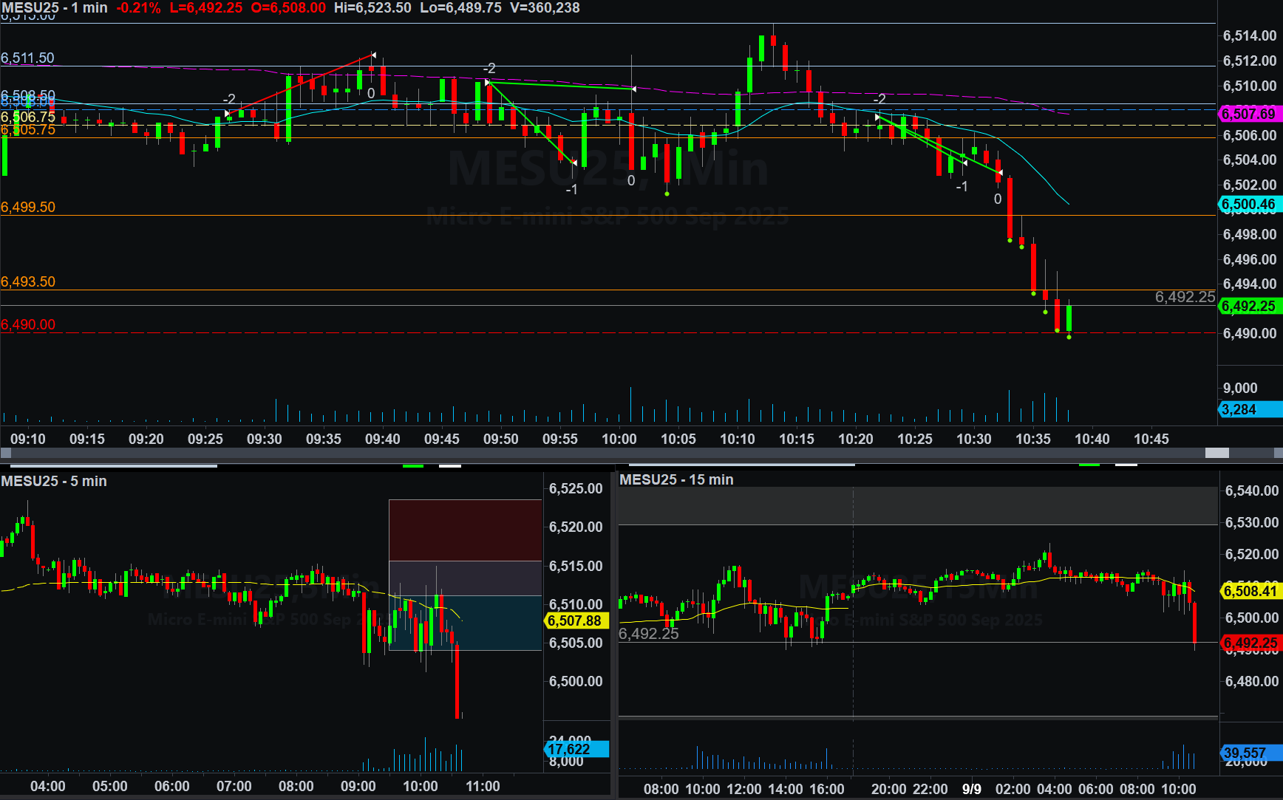Click the cyan 6,500.46 moving average tag
The width and height of the screenshot is (1283, 800).
click(1249, 205)
